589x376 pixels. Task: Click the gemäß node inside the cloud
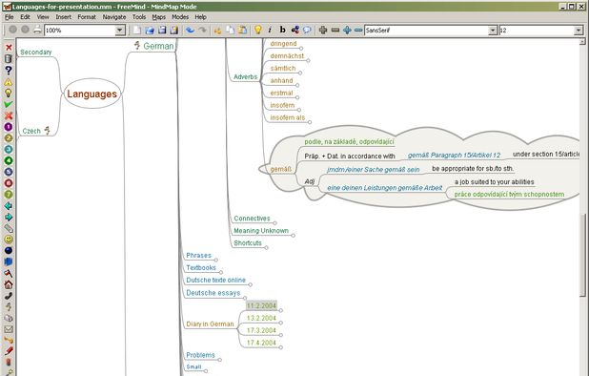[280, 169]
